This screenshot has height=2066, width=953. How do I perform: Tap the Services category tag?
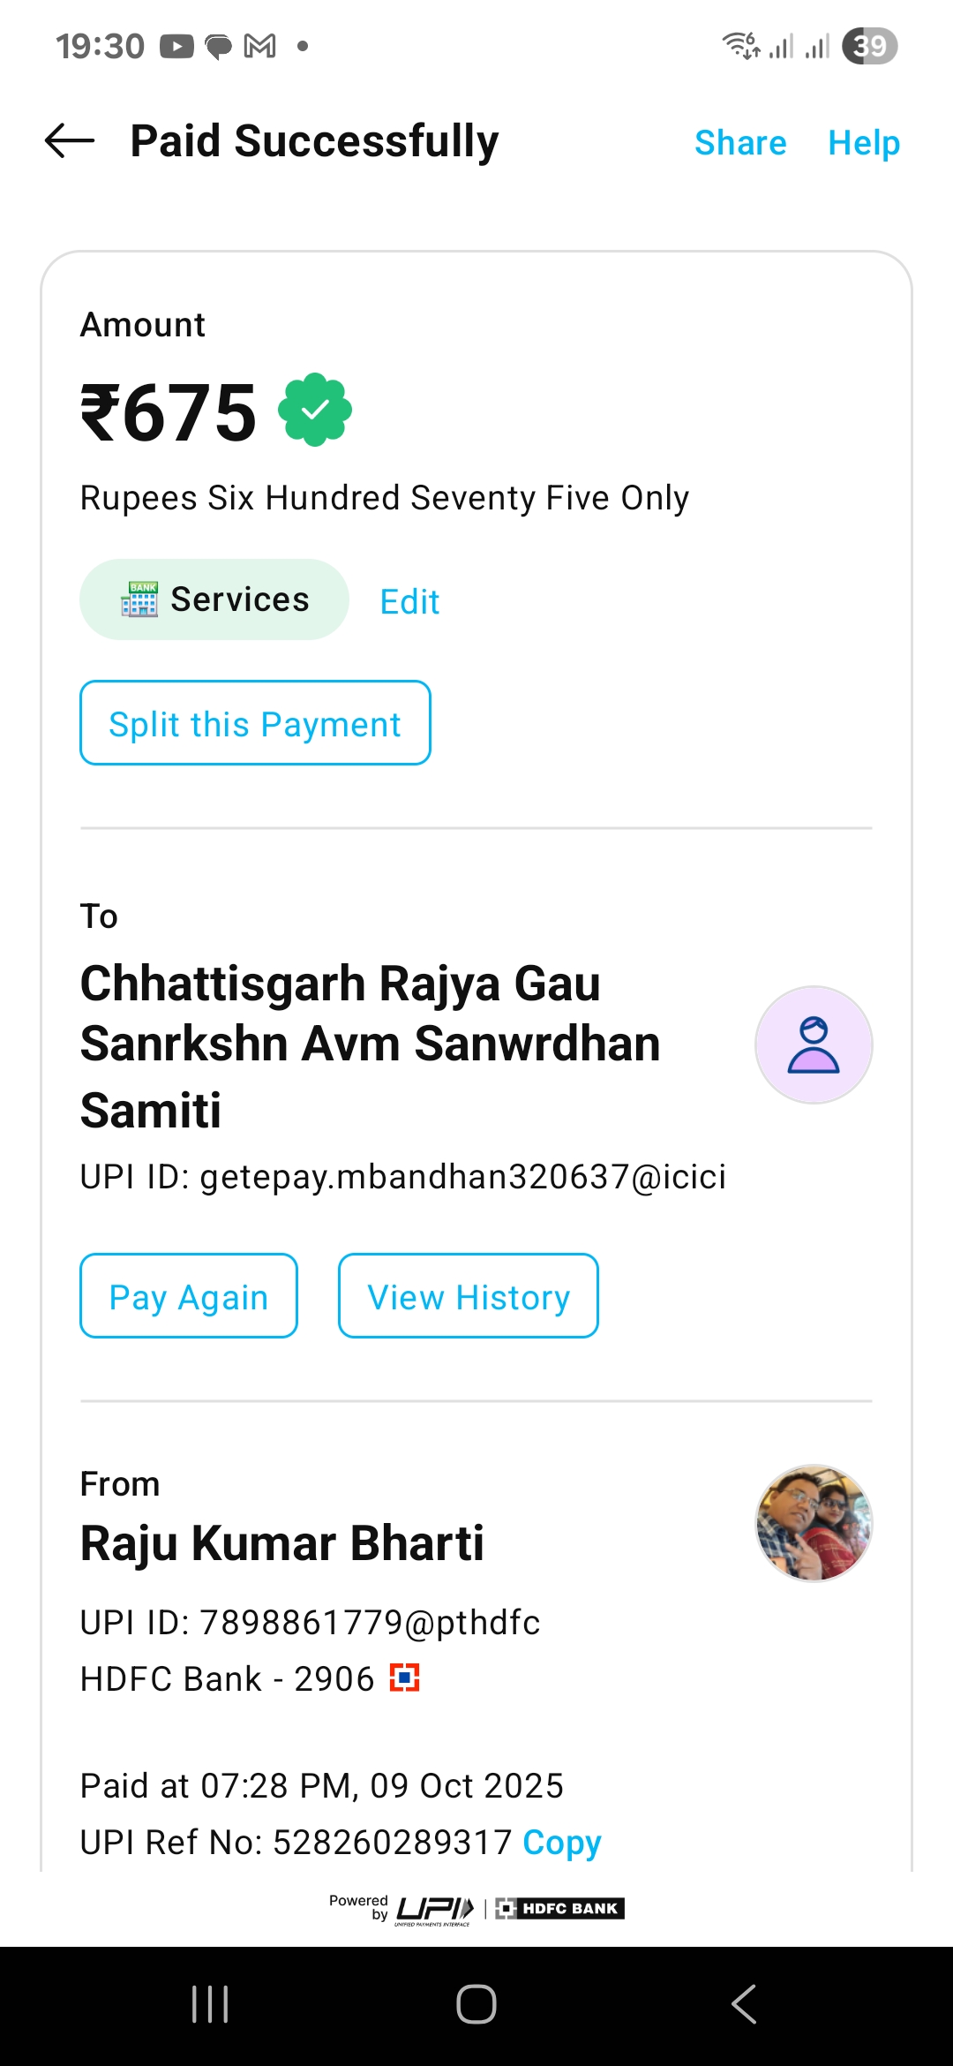pyautogui.click(x=214, y=599)
